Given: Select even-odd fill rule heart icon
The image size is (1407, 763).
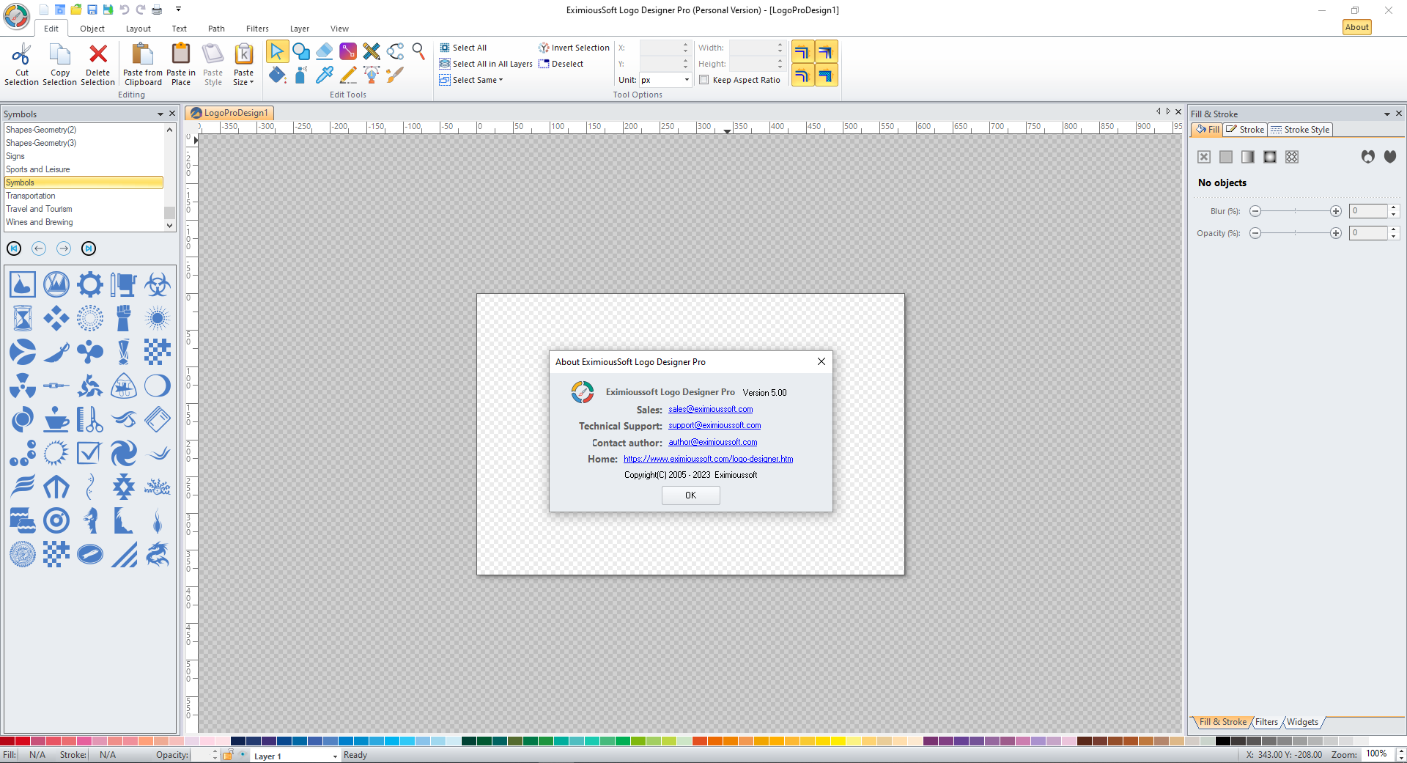Looking at the screenshot, I should click(x=1368, y=157).
